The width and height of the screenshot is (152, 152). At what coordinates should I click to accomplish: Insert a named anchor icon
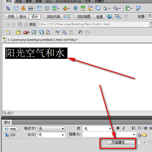(x=23, y=8)
